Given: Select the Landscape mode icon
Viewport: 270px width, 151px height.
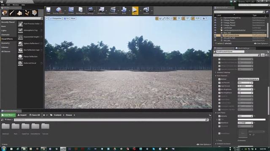Looking at the screenshot, I should click(19, 13).
